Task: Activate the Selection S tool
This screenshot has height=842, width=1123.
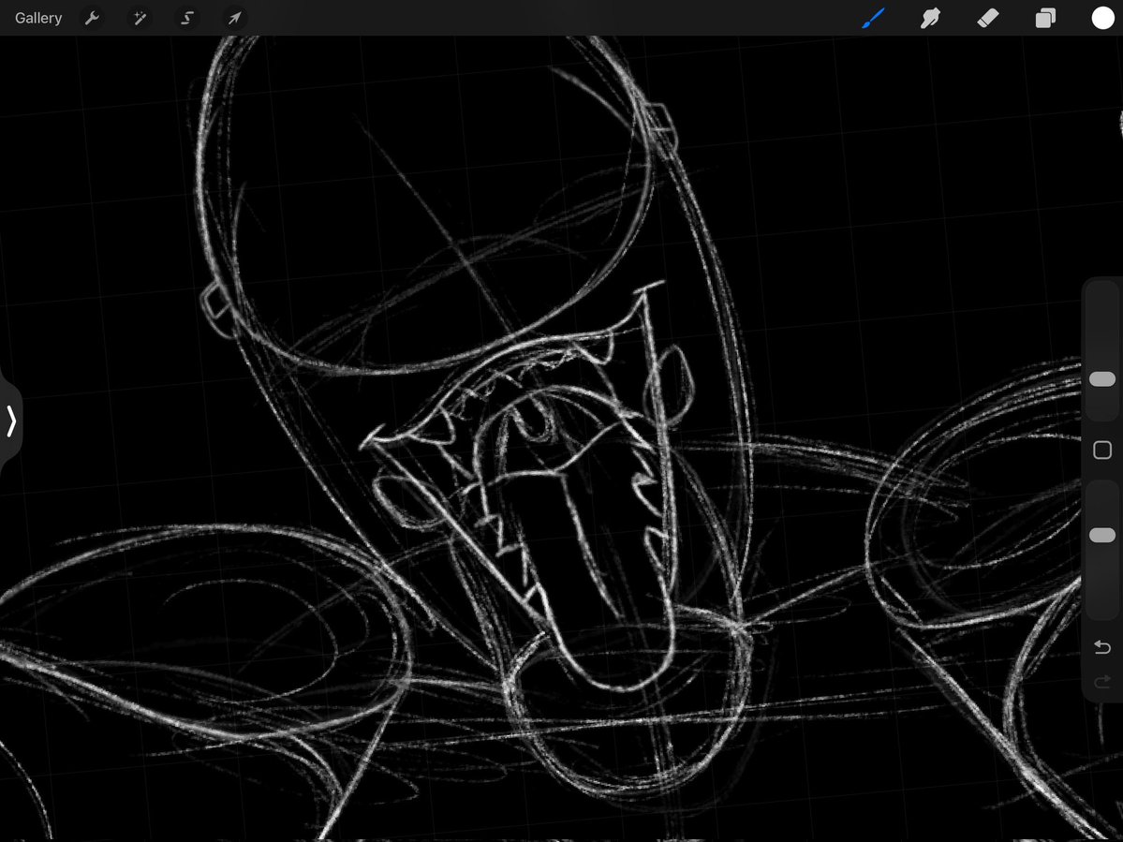Action: [x=187, y=18]
